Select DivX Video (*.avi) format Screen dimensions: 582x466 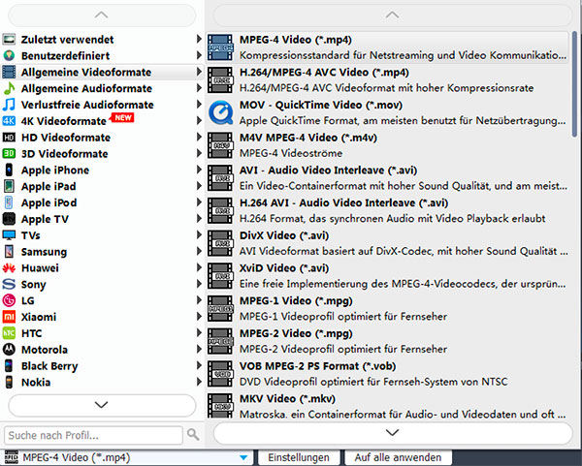point(387,243)
